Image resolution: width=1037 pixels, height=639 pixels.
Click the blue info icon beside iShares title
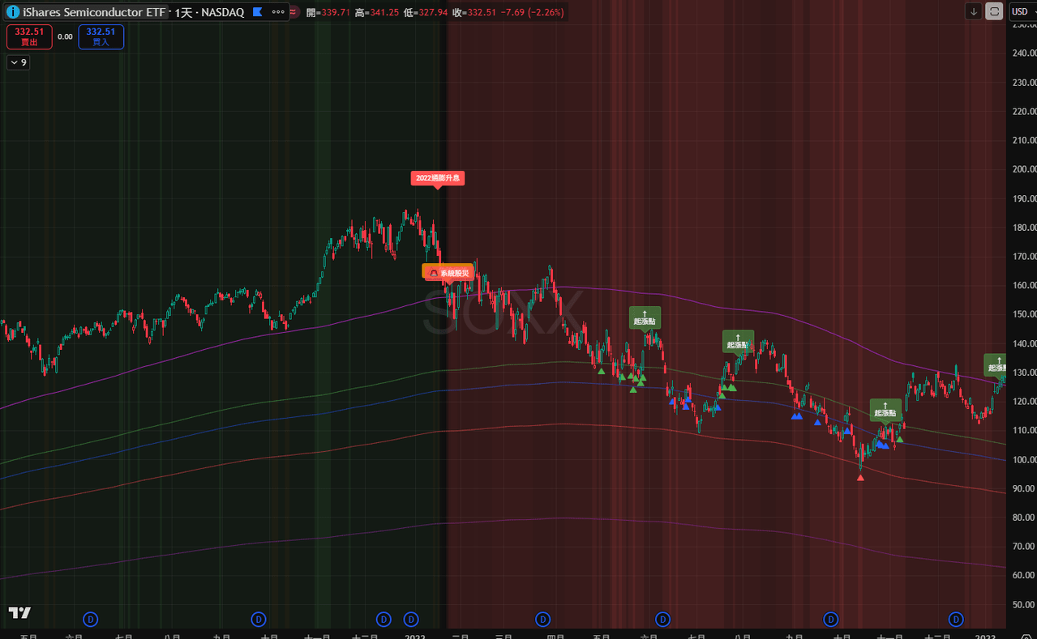click(13, 12)
